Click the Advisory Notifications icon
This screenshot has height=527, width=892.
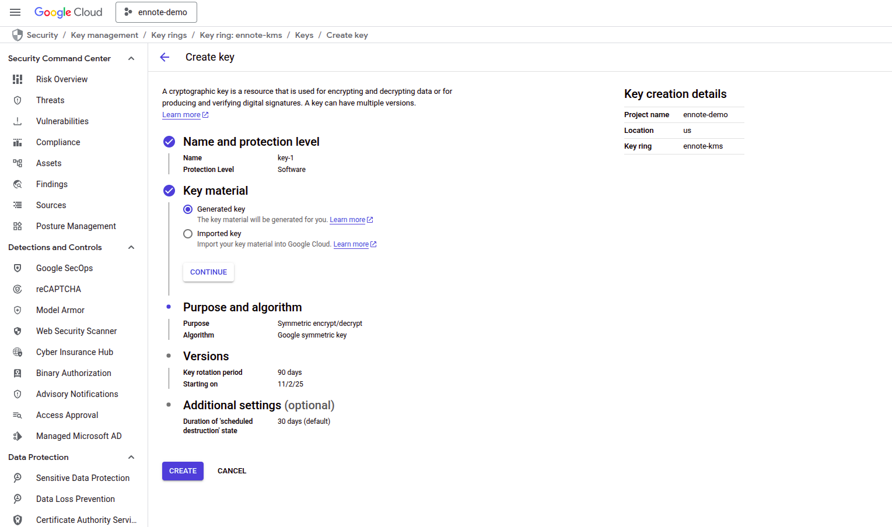point(18,394)
